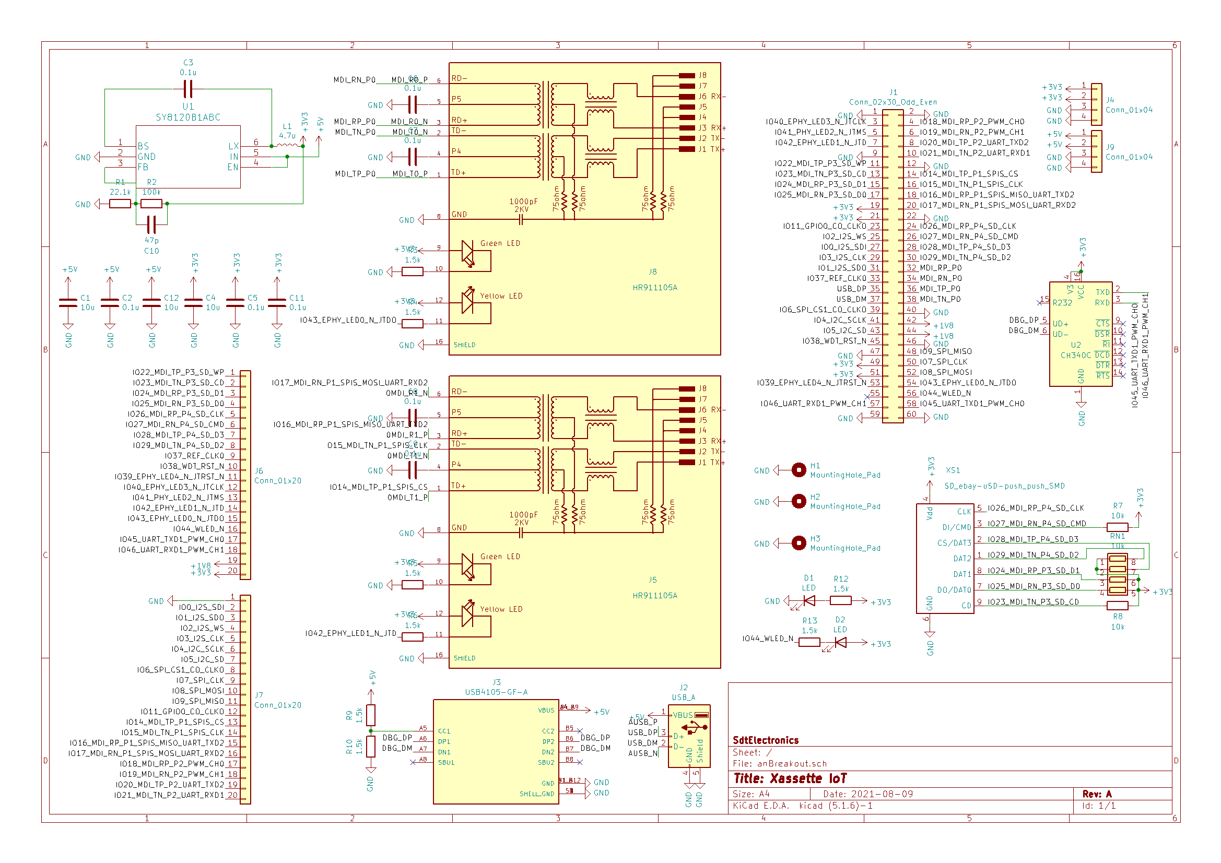The height and width of the screenshot is (863, 1221).
Task: Click the L1 4.7u inductor symbol
Action: (287, 145)
